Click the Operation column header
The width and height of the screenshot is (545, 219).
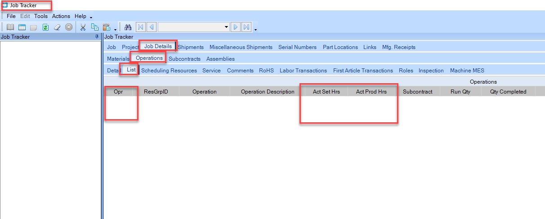[x=205, y=92]
